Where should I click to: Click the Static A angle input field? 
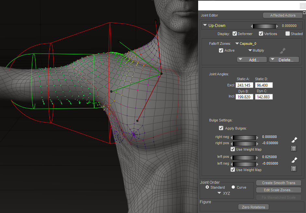coord(244,85)
